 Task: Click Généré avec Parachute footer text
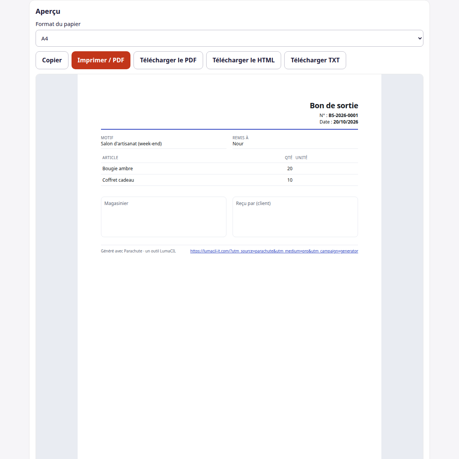click(x=138, y=251)
